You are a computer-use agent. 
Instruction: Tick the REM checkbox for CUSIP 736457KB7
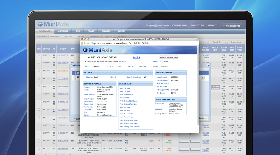pyautogui.click(x=39, y=63)
